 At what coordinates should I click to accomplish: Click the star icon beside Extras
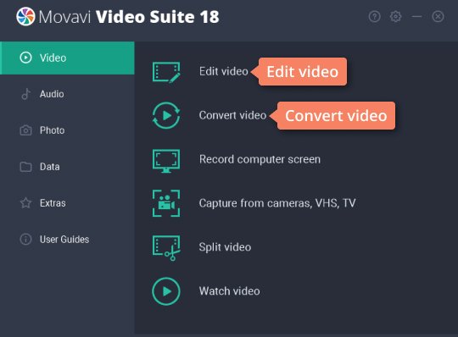point(25,203)
